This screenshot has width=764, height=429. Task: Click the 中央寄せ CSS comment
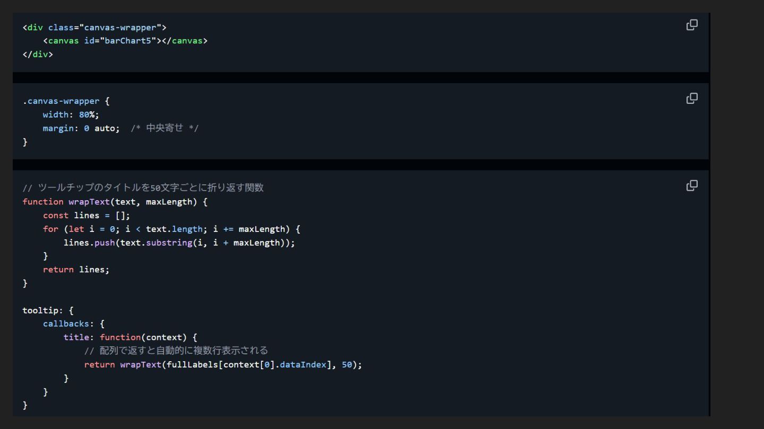coord(164,128)
